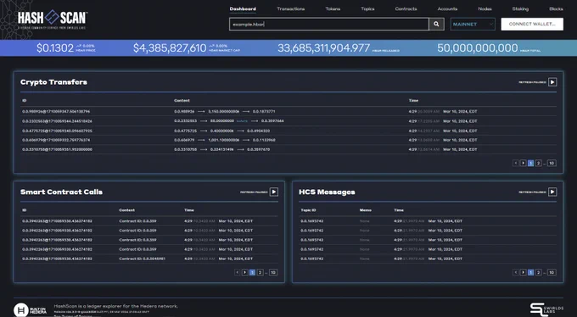Select page 2 in HCS Messages pagination
Screen dimensions: 577x317
point(538,273)
